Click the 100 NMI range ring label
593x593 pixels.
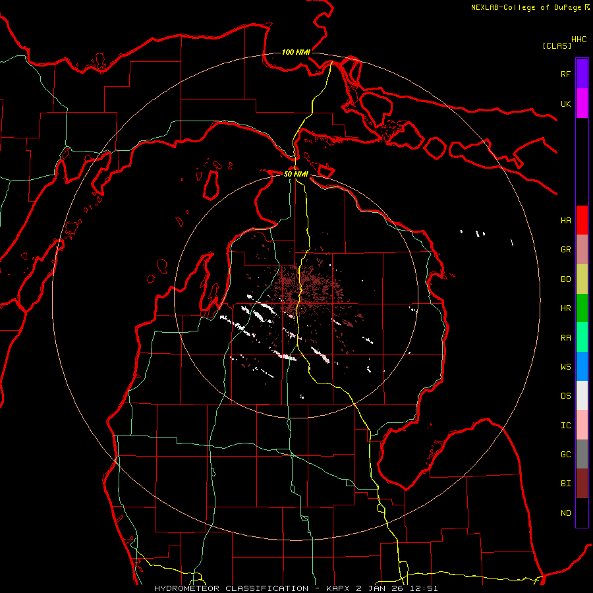click(296, 52)
